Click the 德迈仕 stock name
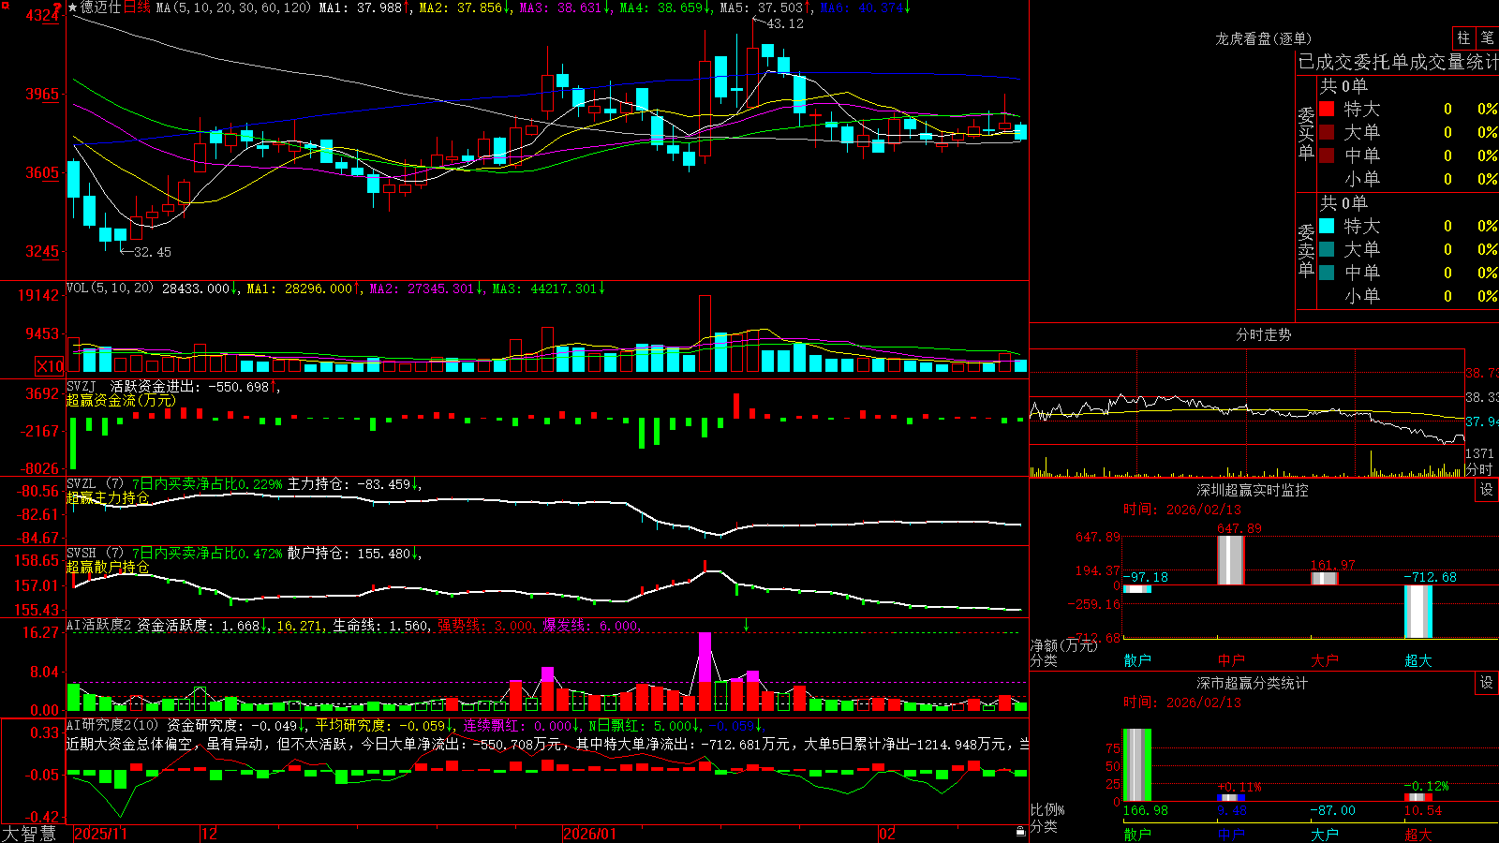The height and width of the screenshot is (843, 1499). 101,7
